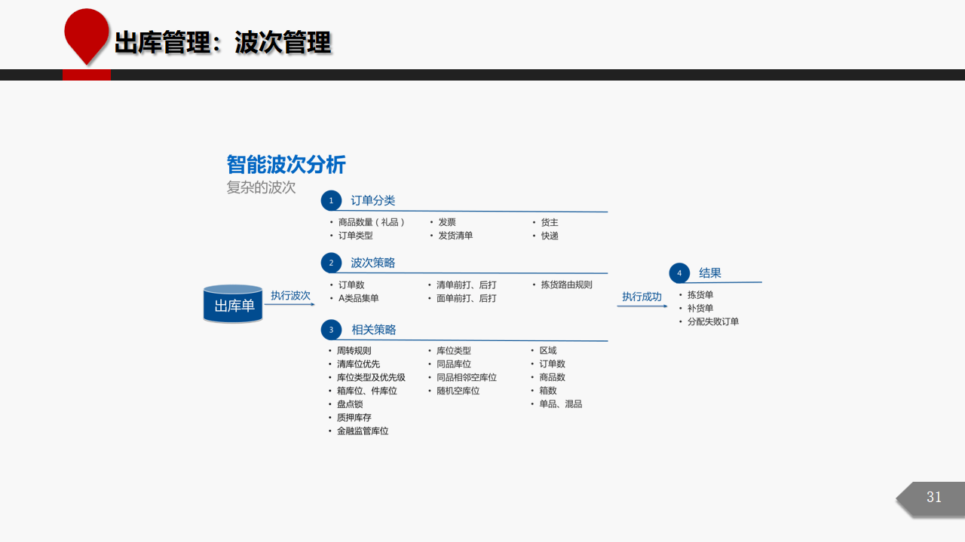965x542 pixels.
Task: Click the 相关策略 section heading
Action: point(374,330)
